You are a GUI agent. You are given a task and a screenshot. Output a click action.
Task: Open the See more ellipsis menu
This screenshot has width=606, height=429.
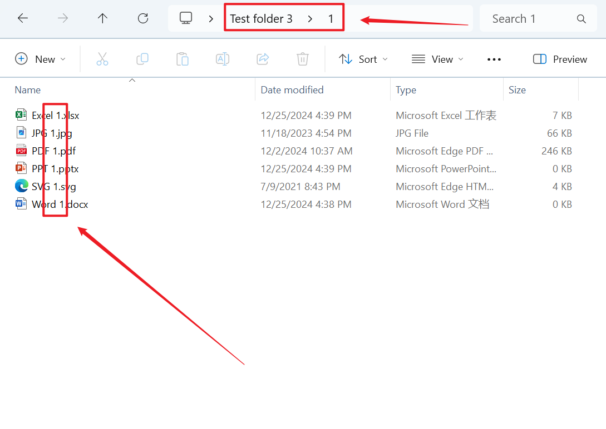click(x=494, y=59)
